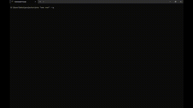Click the typed jctx command line text
Image resolution: width=193 pixels, height=108 pixels.
click(44, 7)
